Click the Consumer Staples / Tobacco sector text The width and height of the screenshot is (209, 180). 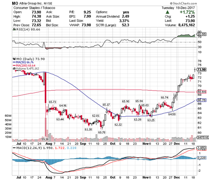[x=34, y=8]
